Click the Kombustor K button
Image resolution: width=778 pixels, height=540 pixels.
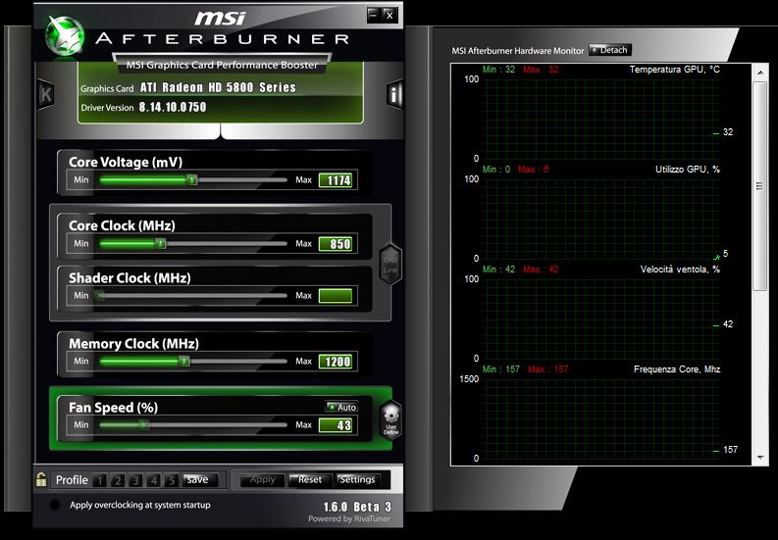point(46,94)
